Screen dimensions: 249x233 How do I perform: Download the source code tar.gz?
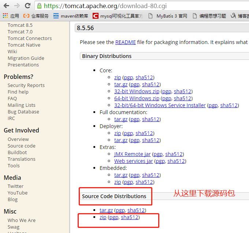coord(106,210)
